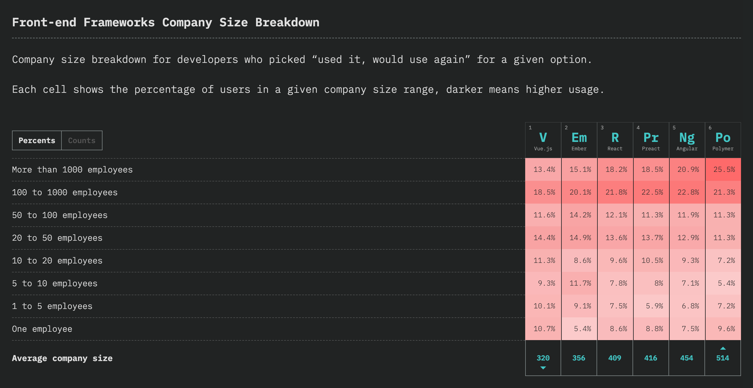Select the Polymer framework header icon
This screenshot has width=753, height=388.
coord(723,138)
